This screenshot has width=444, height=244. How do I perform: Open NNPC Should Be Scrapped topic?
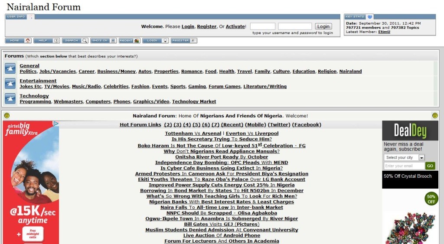click(222, 213)
